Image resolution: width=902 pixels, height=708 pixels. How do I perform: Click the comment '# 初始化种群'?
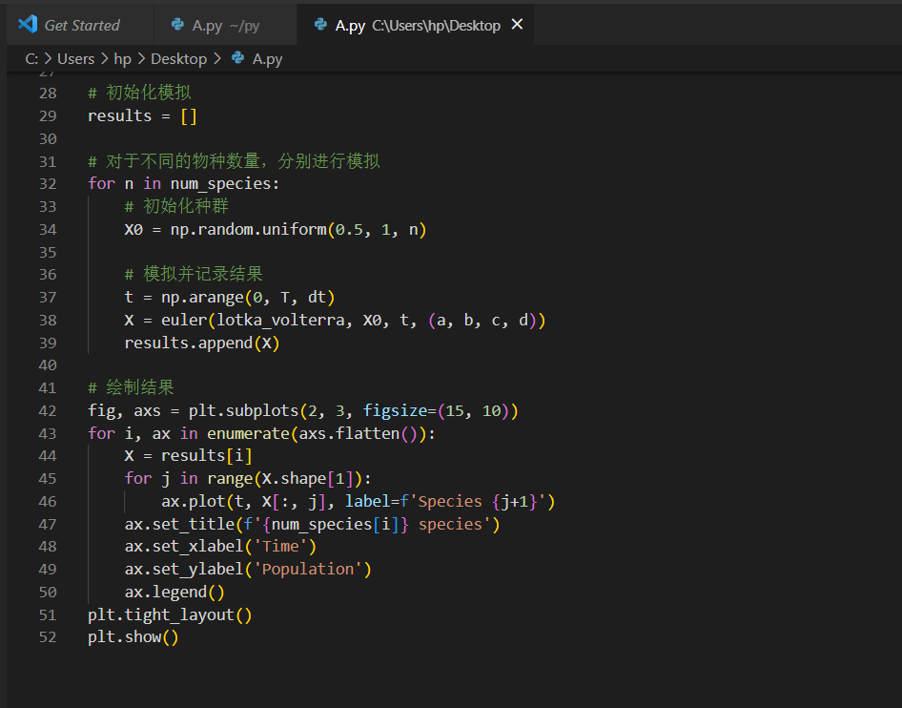click(x=176, y=206)
